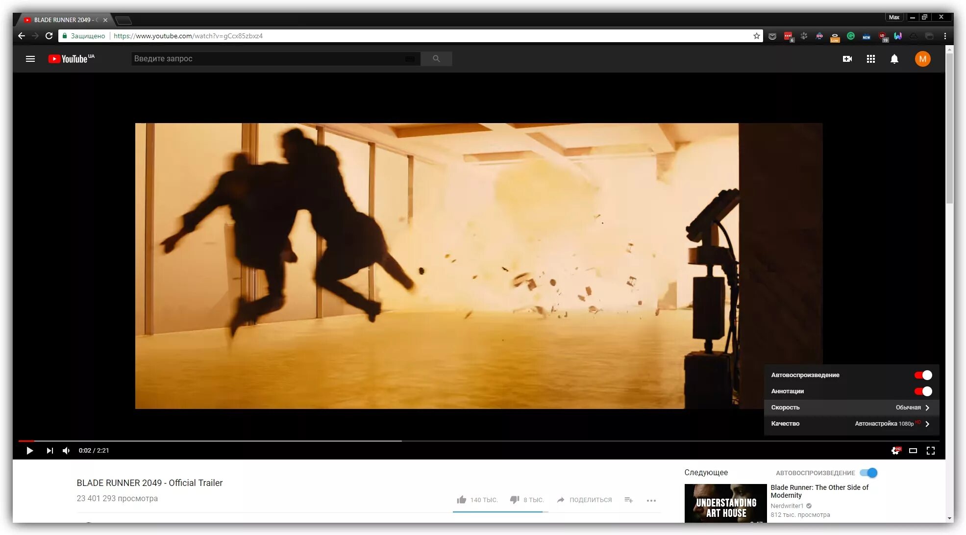This screenshot has width=966, height=535.
Task: Open the upload video camera icon
Action: (x=847, y=59)
